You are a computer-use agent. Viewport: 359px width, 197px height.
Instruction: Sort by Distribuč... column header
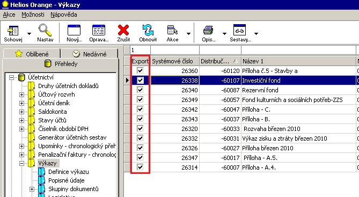point(220,61)
